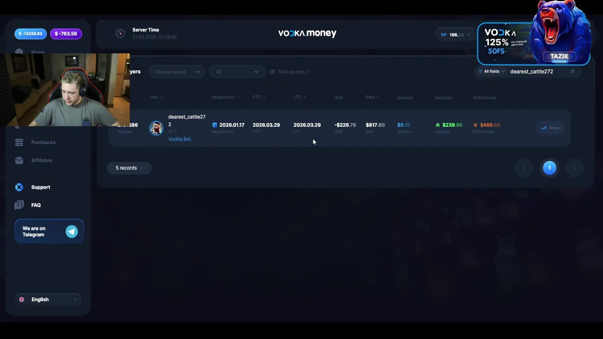Viewport: 603px width, 339px height.
Task: Expand the All fields search filter
Action: 491,72
